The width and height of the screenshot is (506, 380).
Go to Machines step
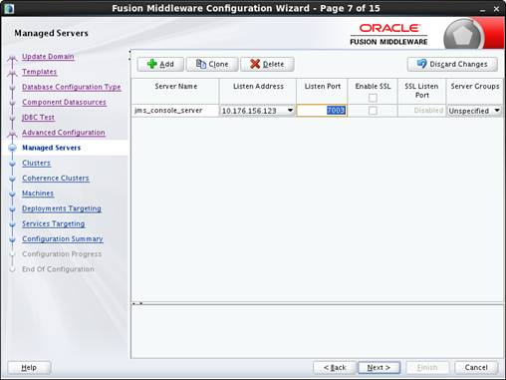click(38, 193)
